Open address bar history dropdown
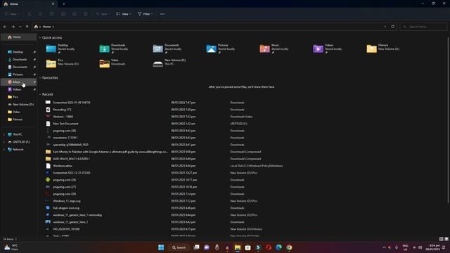 [385, 27]
